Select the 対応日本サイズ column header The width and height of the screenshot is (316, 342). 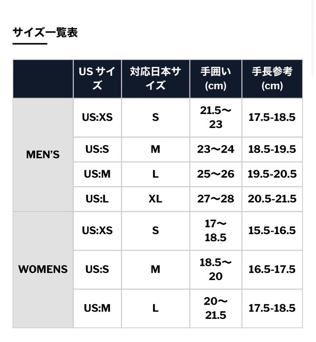pos(155,79)
